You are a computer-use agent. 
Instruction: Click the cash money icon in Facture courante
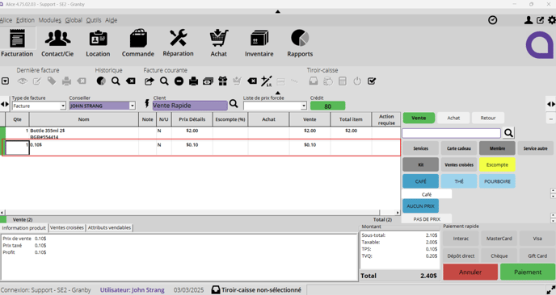pyautogui.click(x=208, y=81)
